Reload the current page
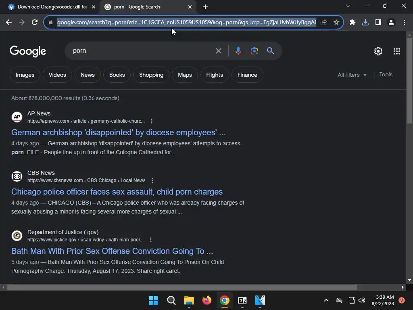This screenshot has height=310, width=413. pyautogui.click(x=35, y=23)
